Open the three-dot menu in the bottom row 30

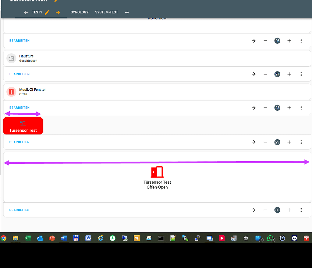[x=301, y=210]
